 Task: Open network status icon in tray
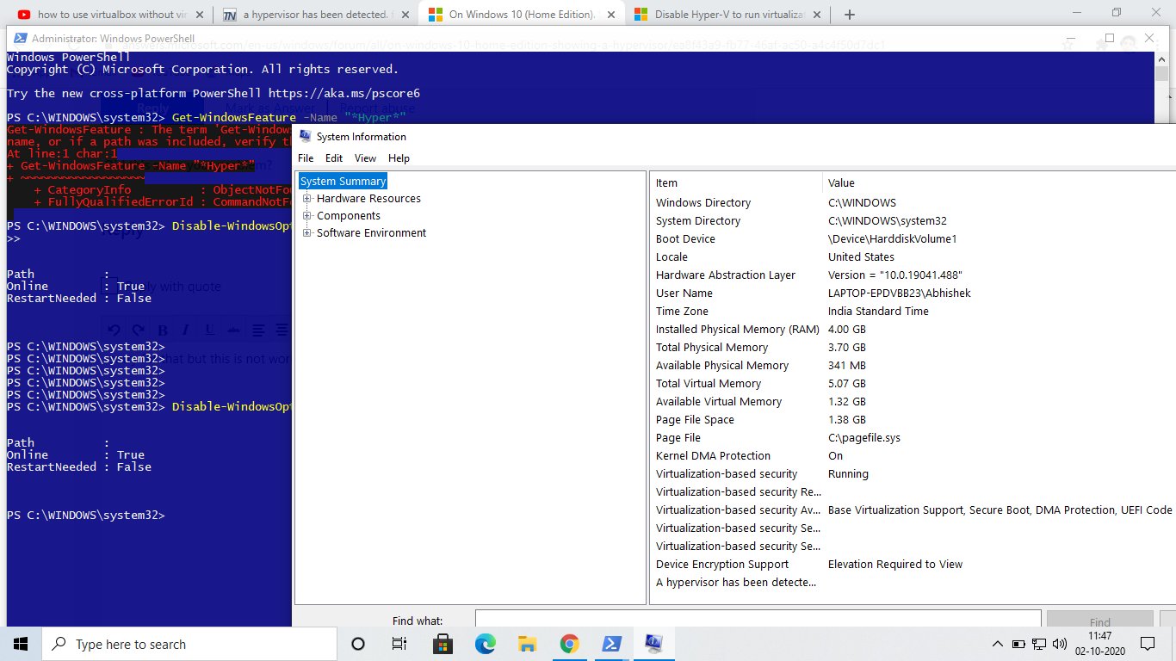(1039, 644)
